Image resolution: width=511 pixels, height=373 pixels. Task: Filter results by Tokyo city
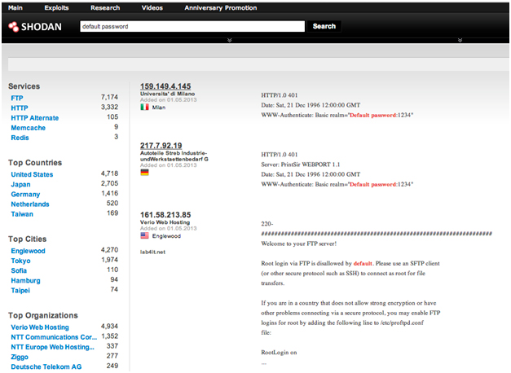20,261
